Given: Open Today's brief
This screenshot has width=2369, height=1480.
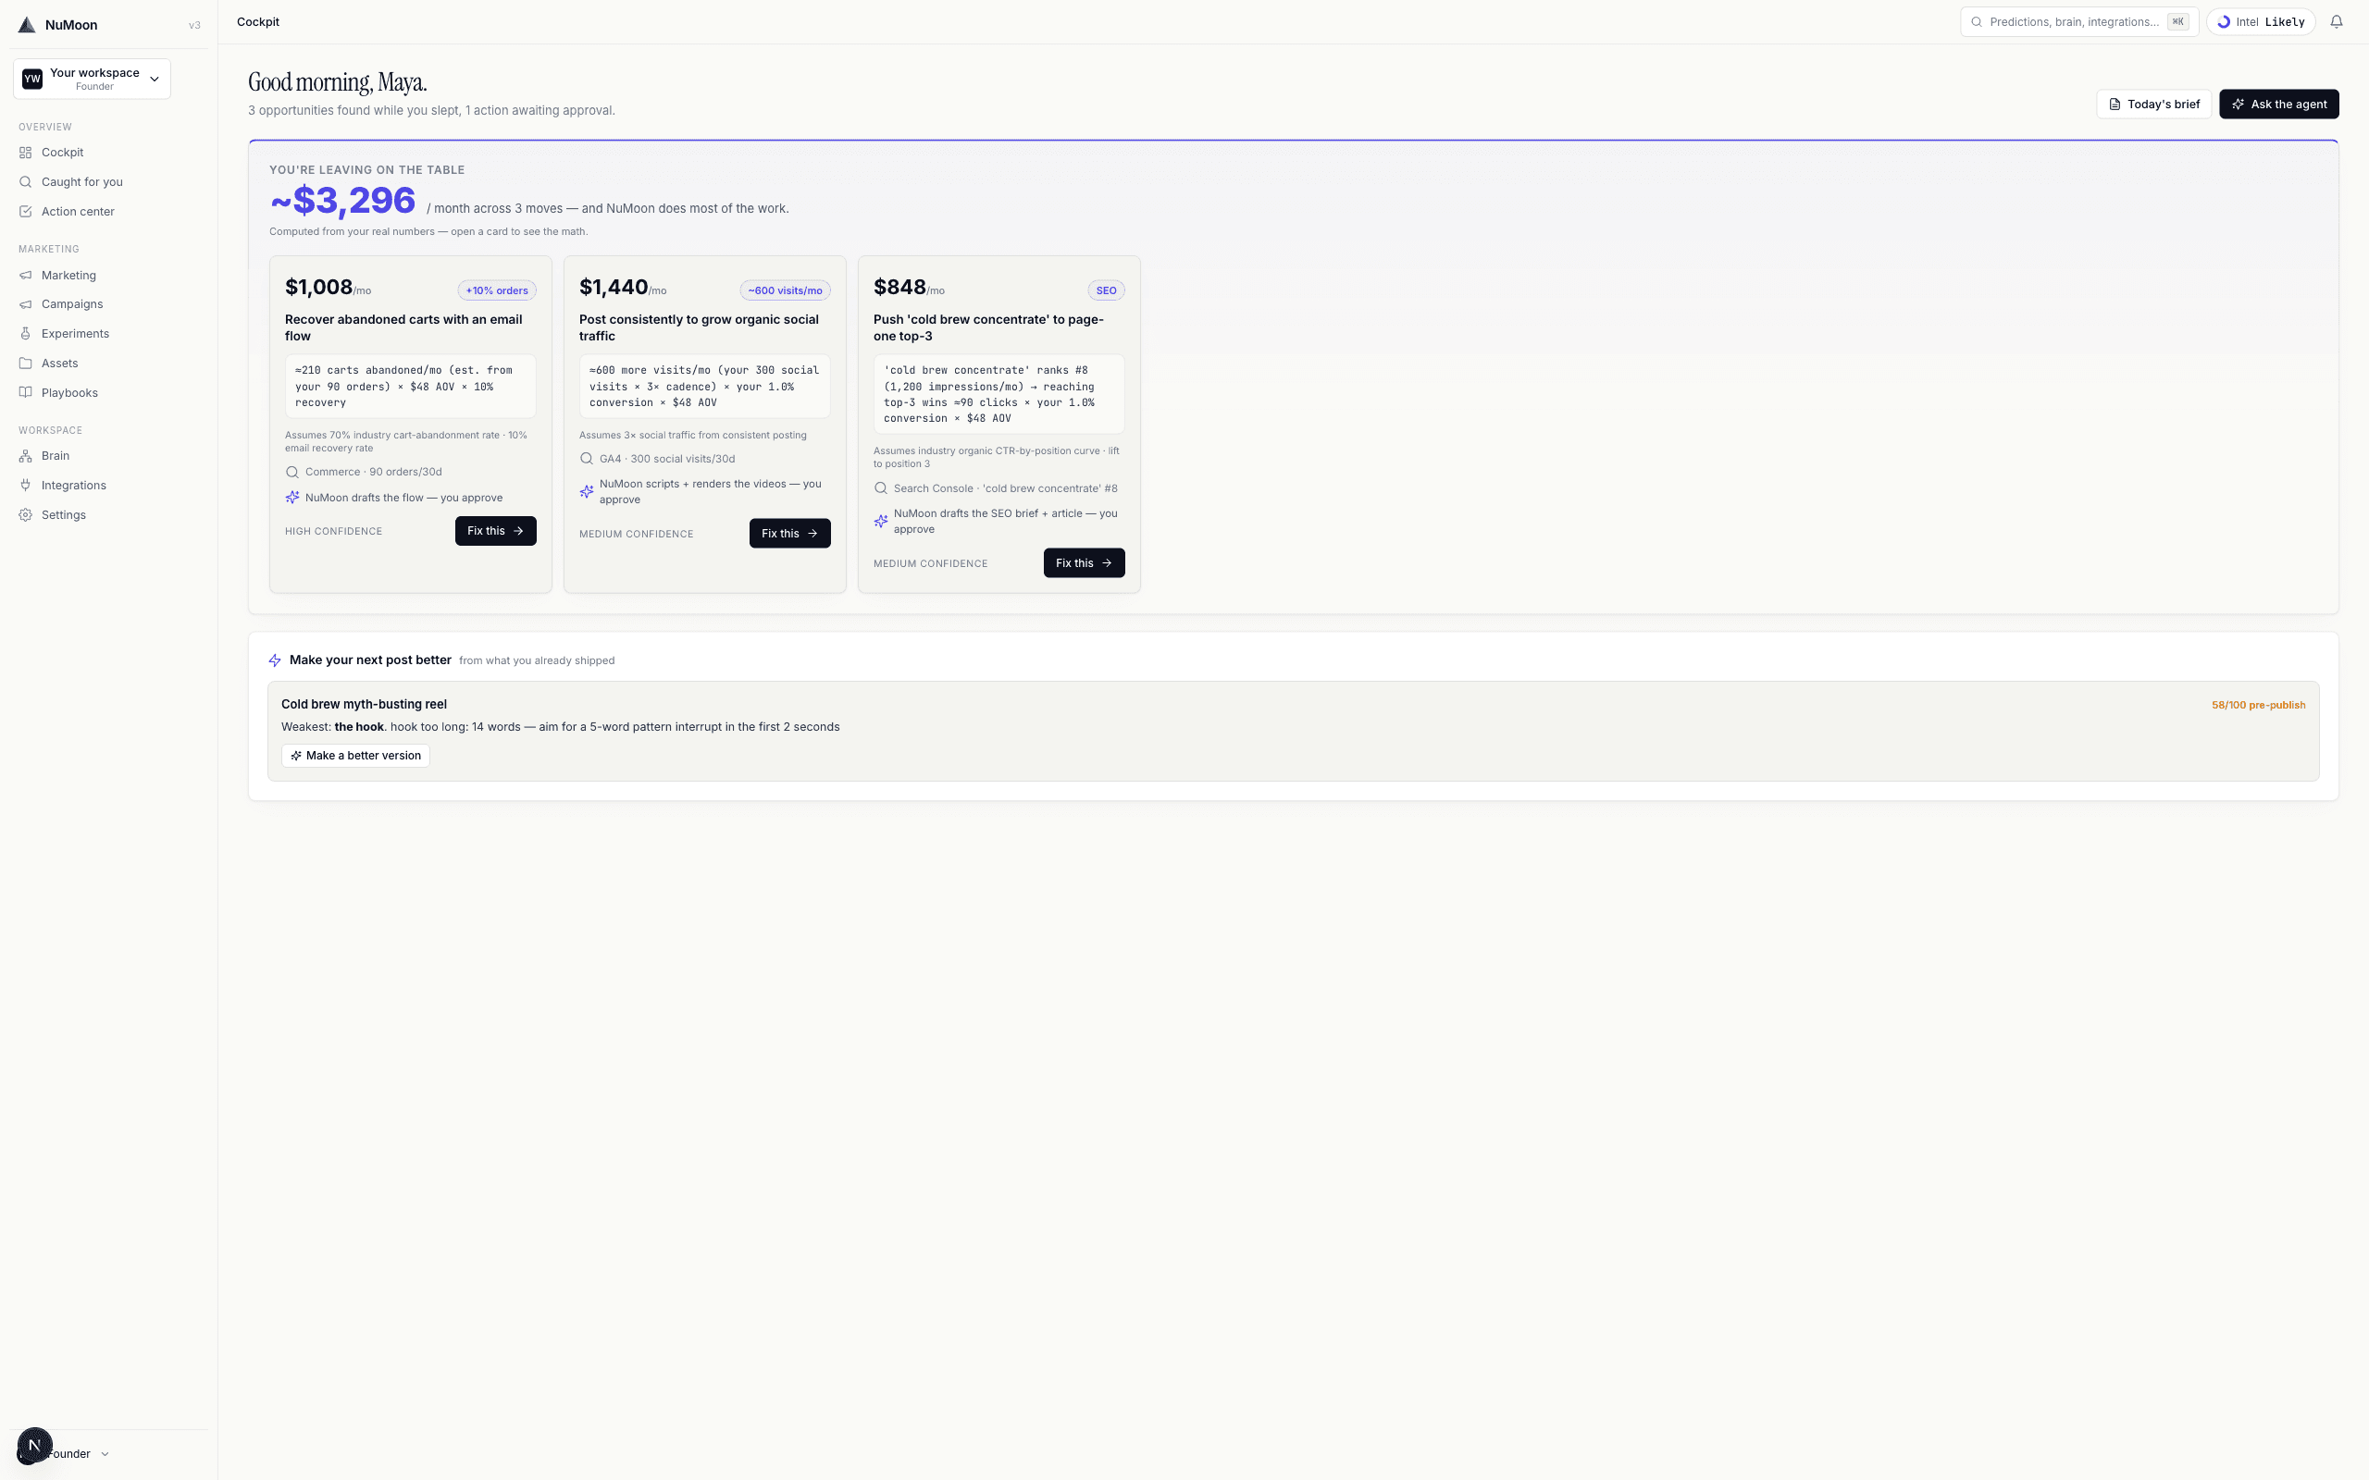Looking at the screenshot, I should click(2153, 104).
